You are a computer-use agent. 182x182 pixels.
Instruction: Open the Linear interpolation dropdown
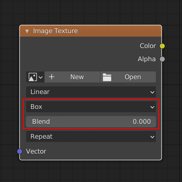click(x=91, y=92)
